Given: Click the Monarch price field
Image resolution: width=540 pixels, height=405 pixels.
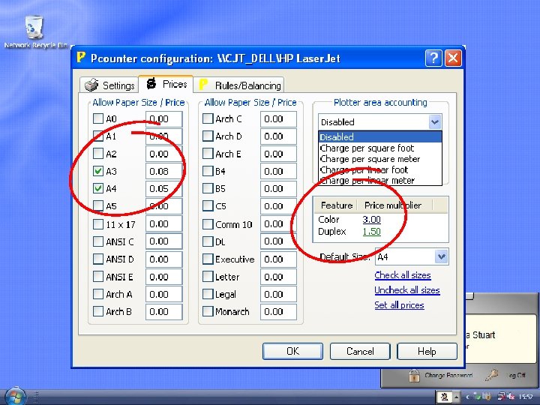Looking at the screenshot, I should pyautogui.click(x=278, y=312).
